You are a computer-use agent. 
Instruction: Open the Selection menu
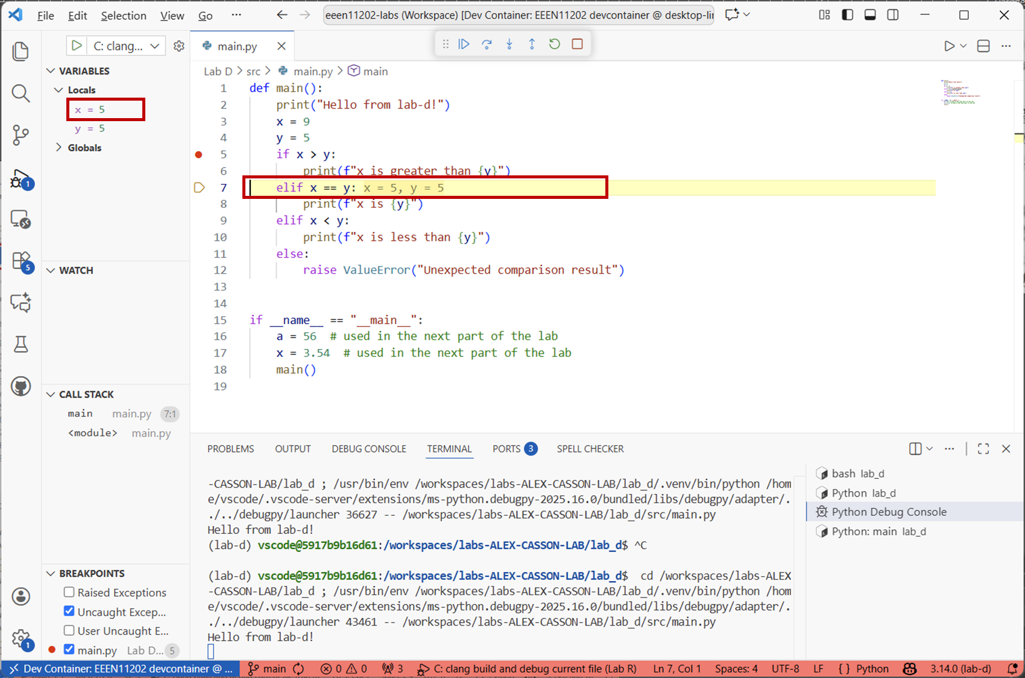(123, 16)
